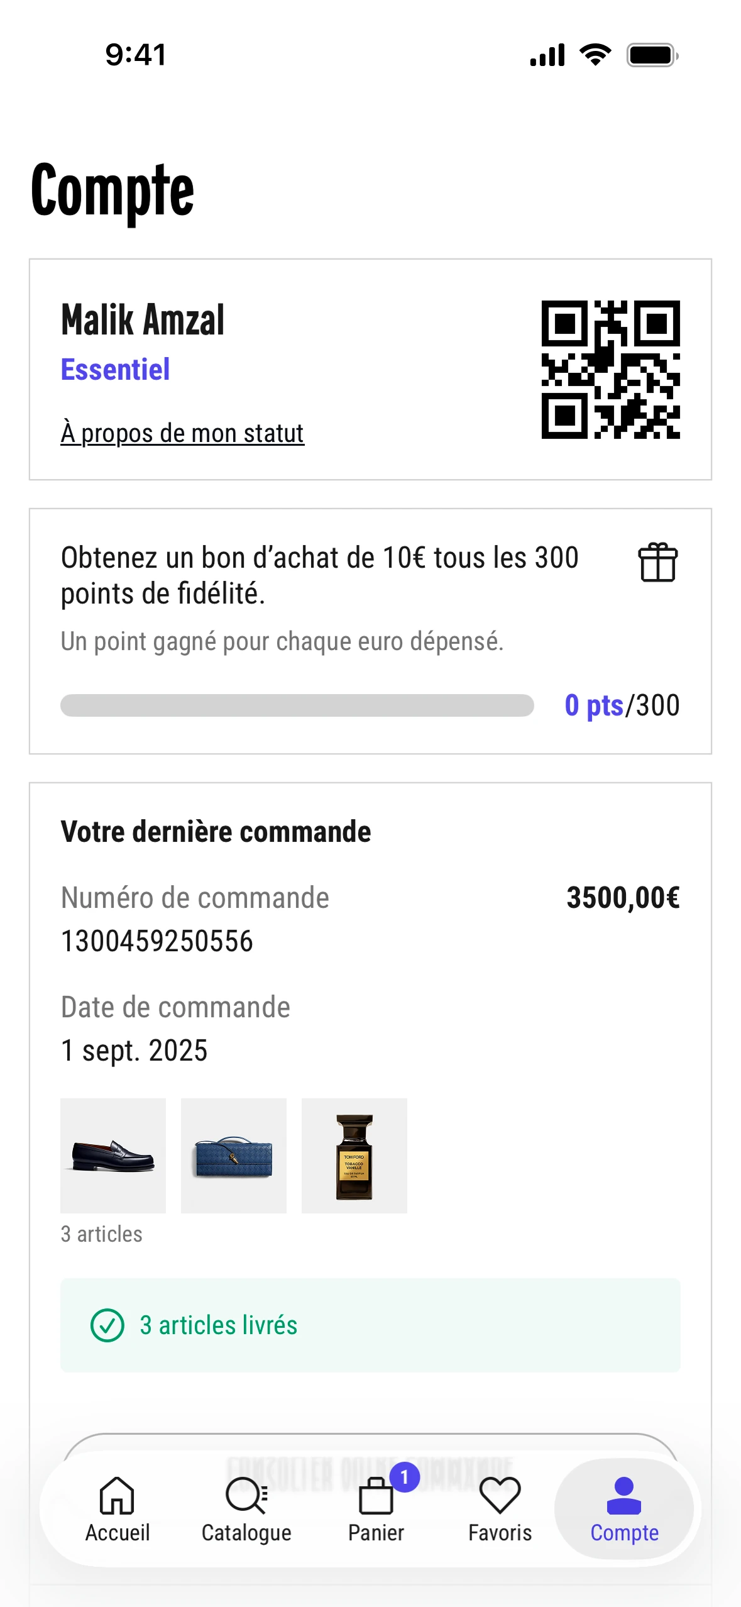This screenshot has height=1607, width=741.
Task: Tap the Essentiel status label
Action: (x=115, y=370)
